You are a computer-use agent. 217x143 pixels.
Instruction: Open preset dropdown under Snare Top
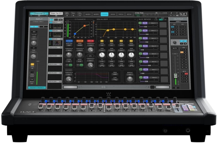coord(56,16)
